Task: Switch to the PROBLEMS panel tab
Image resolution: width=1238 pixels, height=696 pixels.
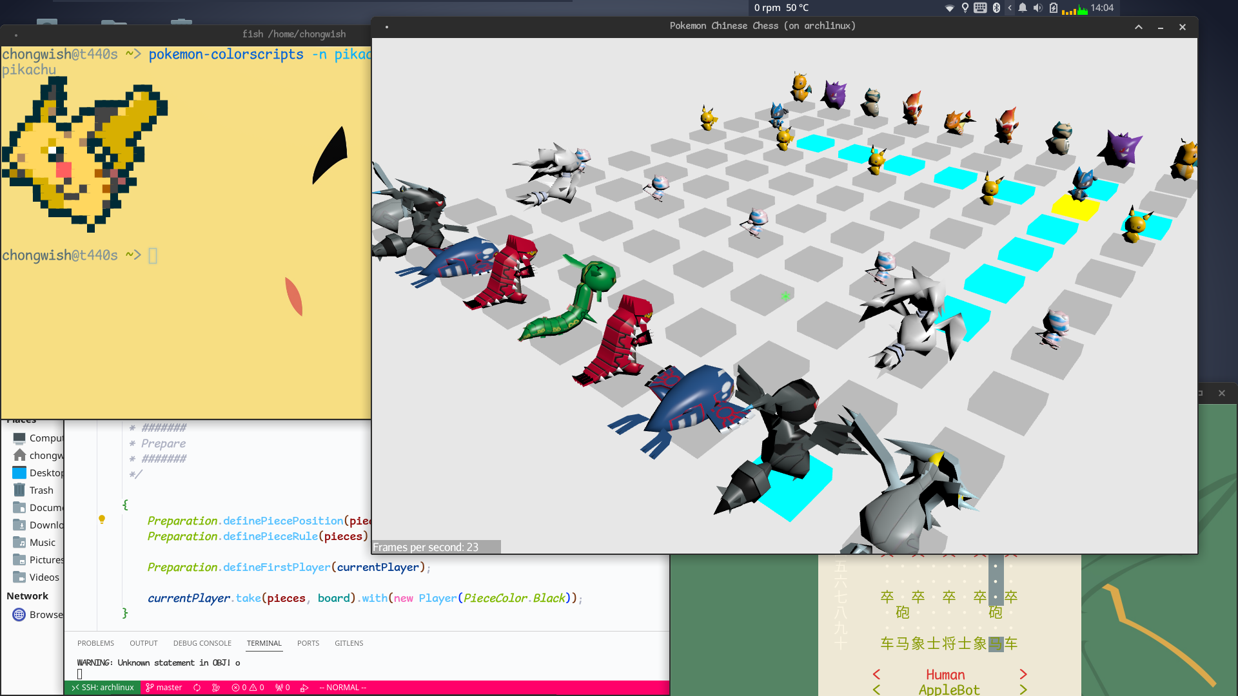Action: click(95, 643)
